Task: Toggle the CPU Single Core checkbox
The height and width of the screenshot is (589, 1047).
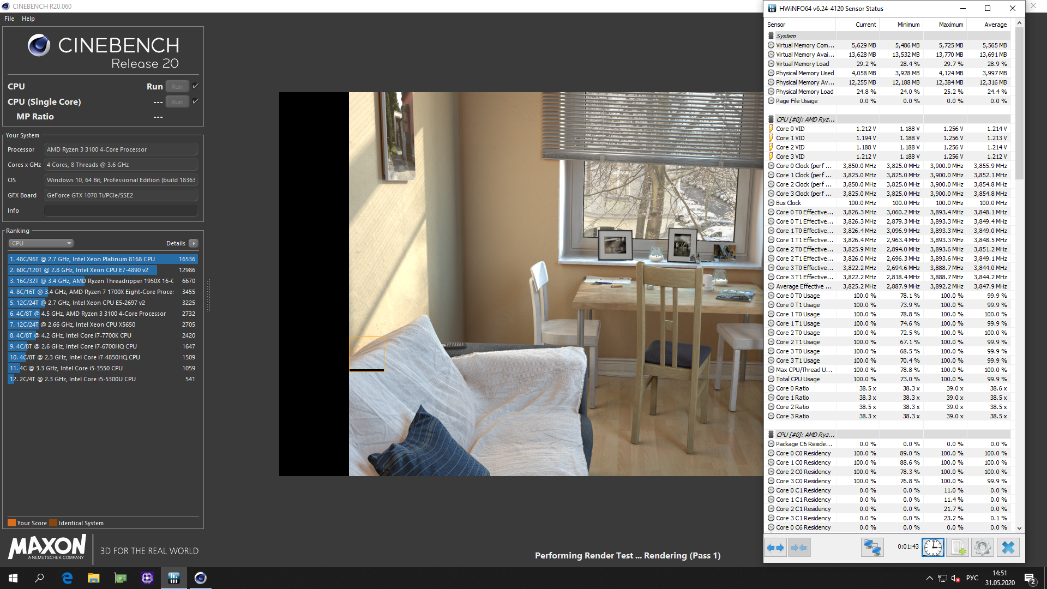Action: click(x=195, y=101)
